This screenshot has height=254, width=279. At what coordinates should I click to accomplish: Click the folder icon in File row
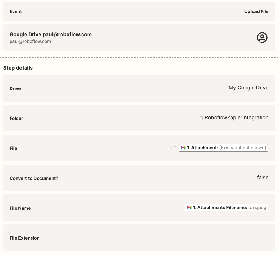coord(174,148)
